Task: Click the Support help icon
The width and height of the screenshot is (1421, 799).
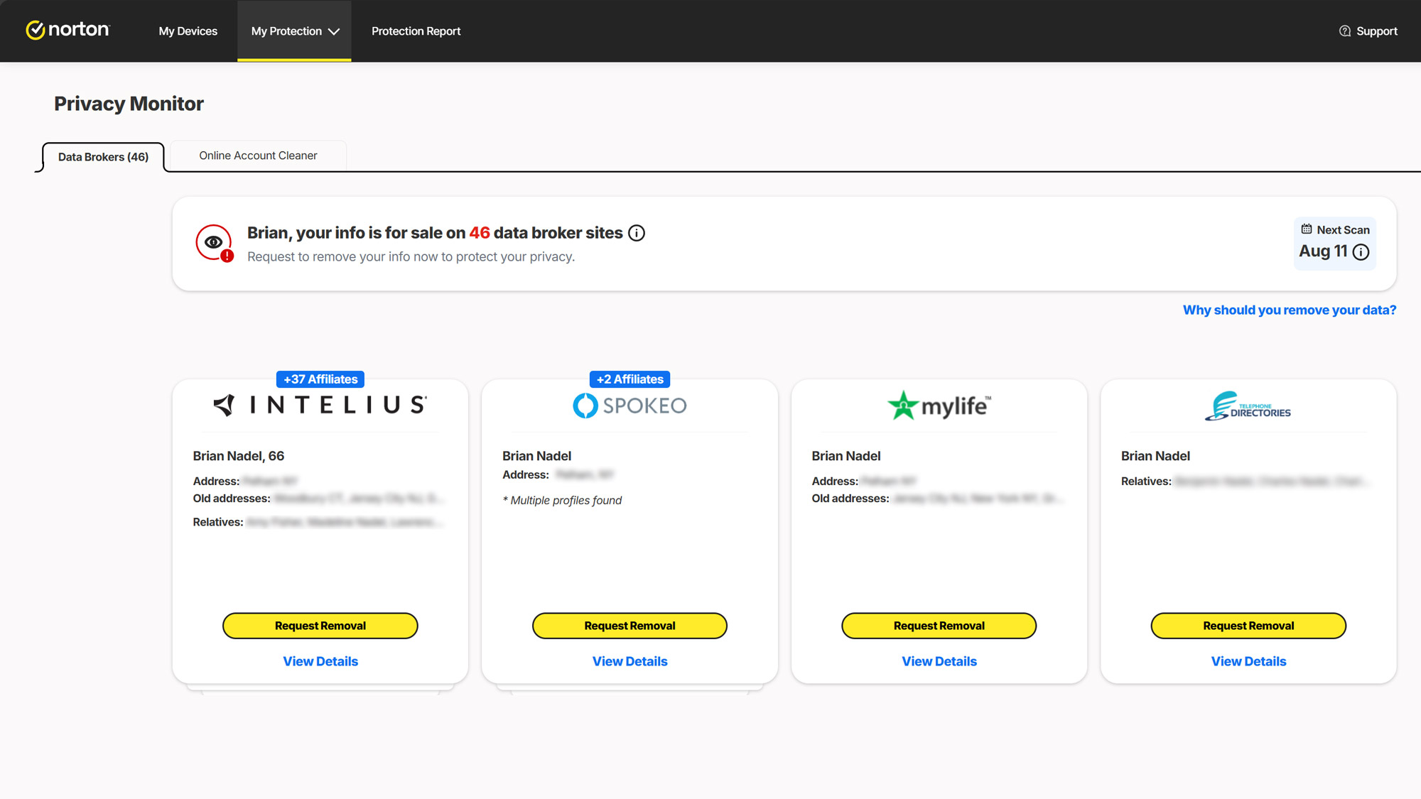Action: click(1344, 31)
